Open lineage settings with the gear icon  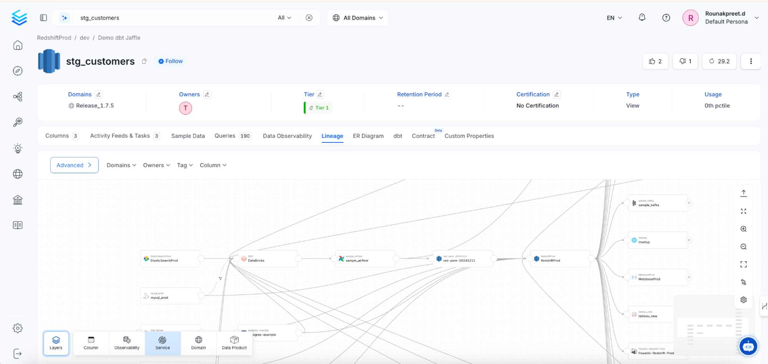(x=743, y=300)
